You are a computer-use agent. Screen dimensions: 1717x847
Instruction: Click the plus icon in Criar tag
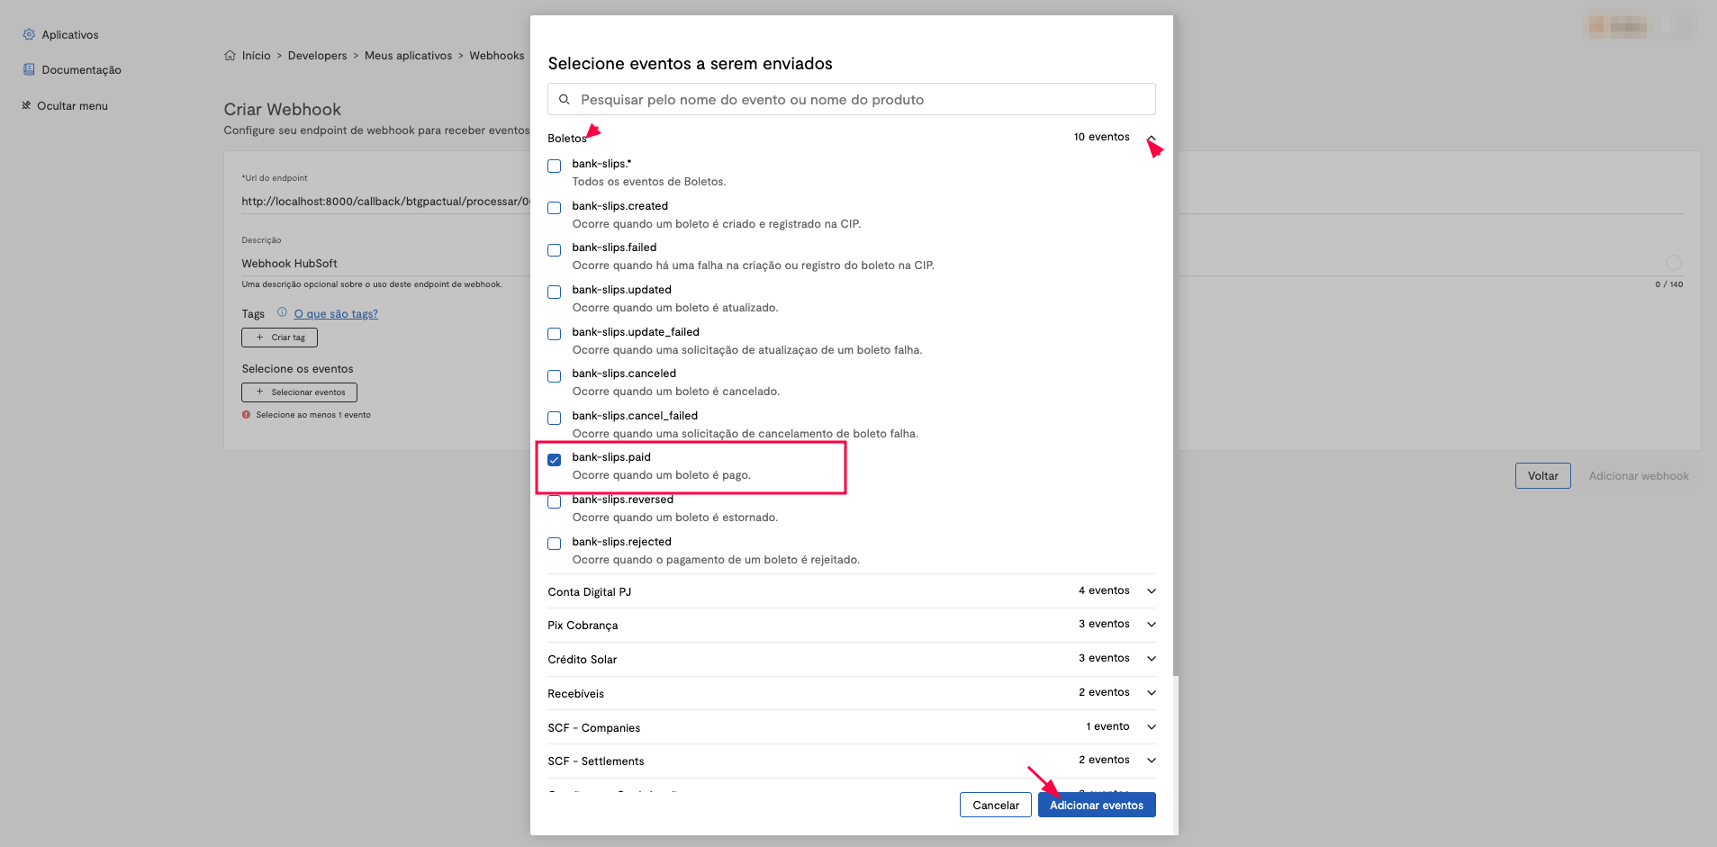point(259,338)
